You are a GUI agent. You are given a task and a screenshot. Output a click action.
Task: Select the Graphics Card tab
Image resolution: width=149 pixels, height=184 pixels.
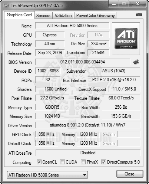click(x=19, y=15)
